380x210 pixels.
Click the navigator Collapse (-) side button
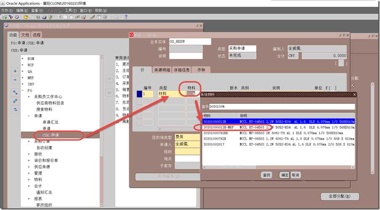click(x=15, y=80)
